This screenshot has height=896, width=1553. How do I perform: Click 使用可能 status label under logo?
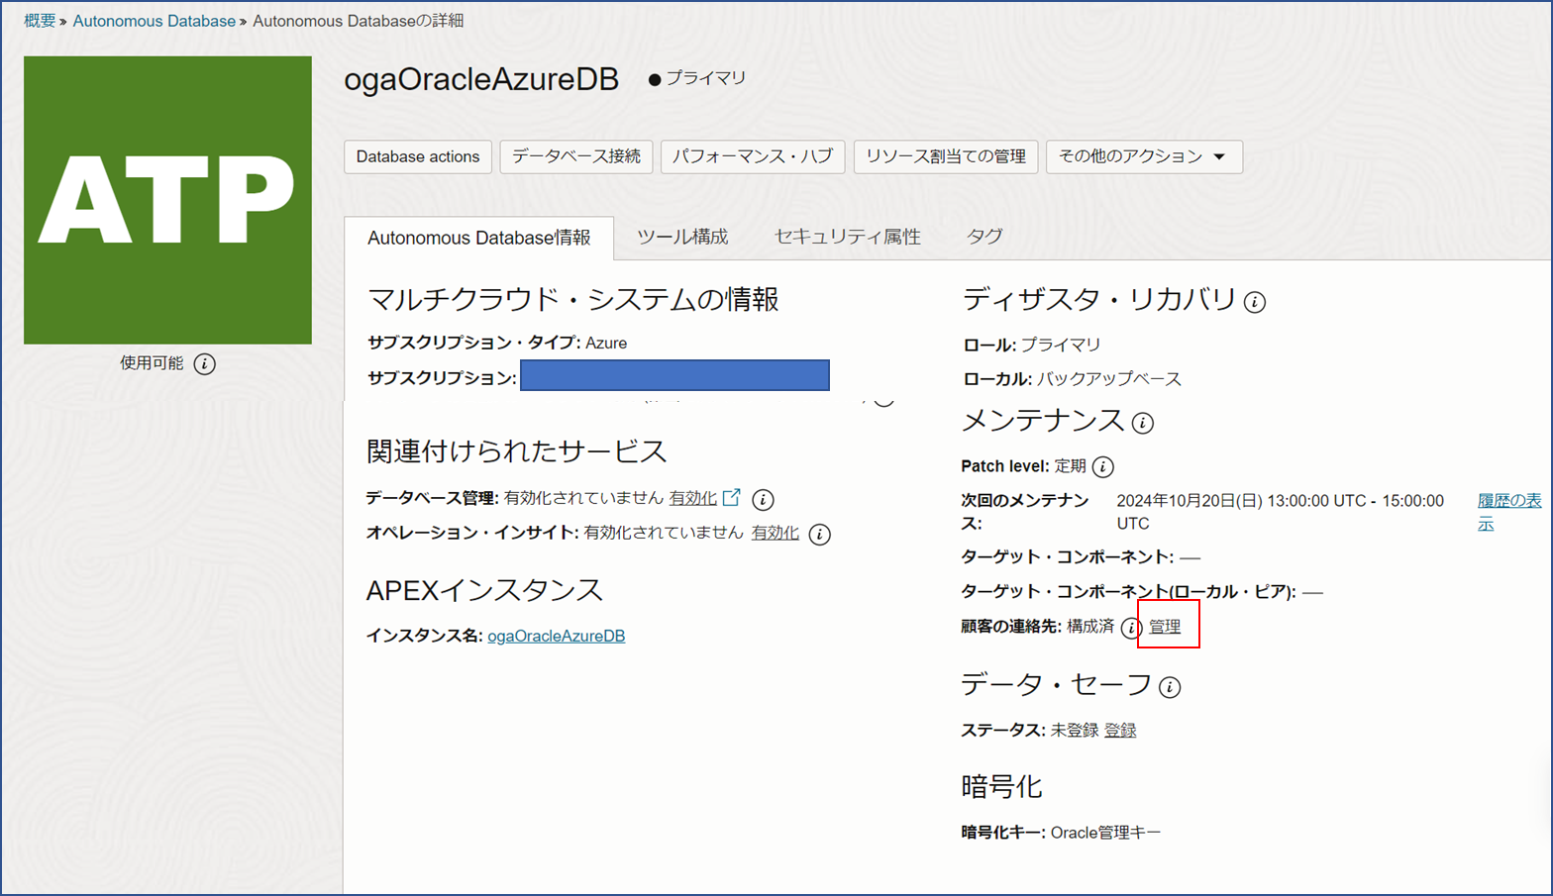pyautogui.click(x=152, y=363)
